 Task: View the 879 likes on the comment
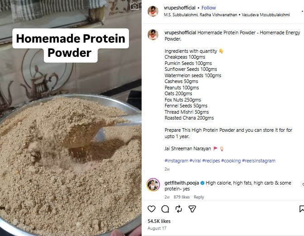(x=181, y=197)
